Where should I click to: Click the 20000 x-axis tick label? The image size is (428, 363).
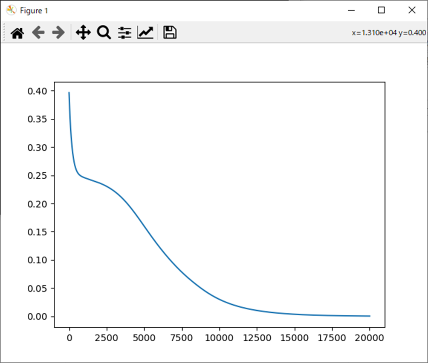pyautogui.click(x=369, y=338)
